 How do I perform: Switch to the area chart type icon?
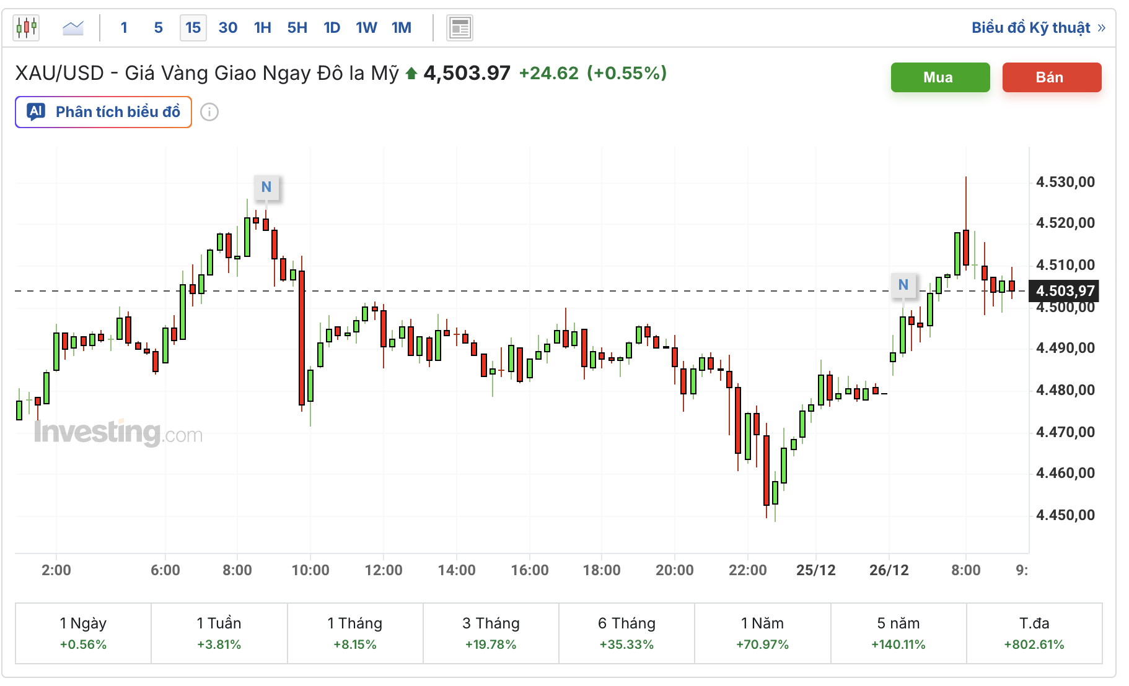(x=73, y=28)
